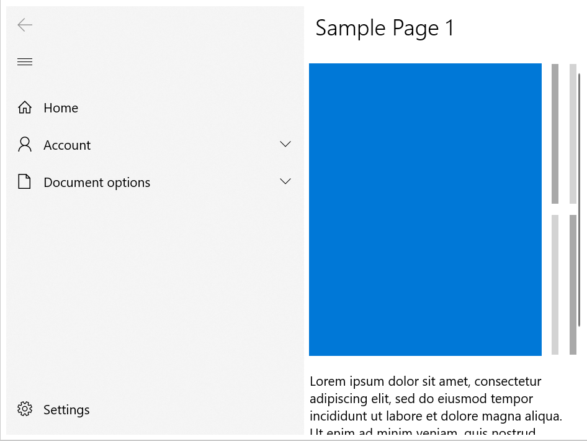This screenshot has width=587, height=441.
Task: Select the Account menu item label
Action: tap(67, 145)
